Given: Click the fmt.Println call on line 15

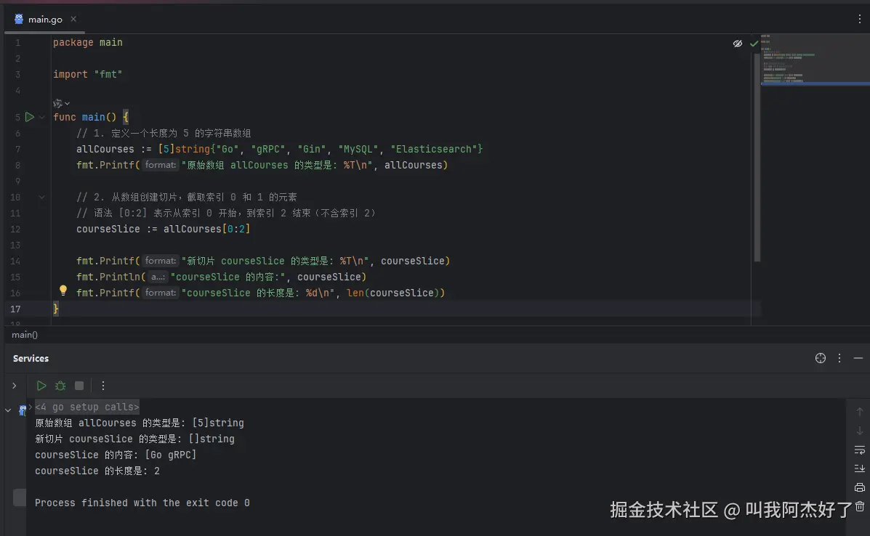Looking at the screenshot, I should point(222,277).
